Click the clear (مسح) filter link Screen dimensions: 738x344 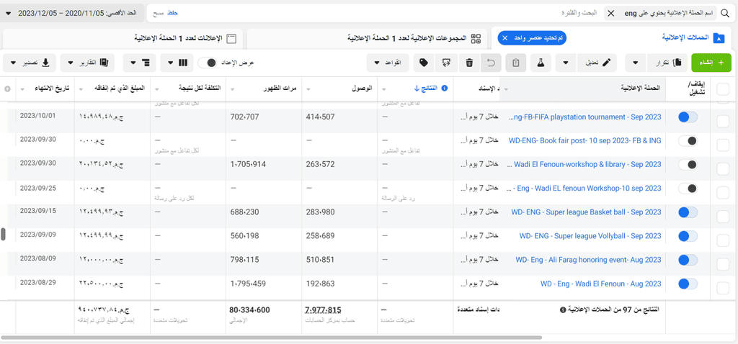[x=158, y=14]
